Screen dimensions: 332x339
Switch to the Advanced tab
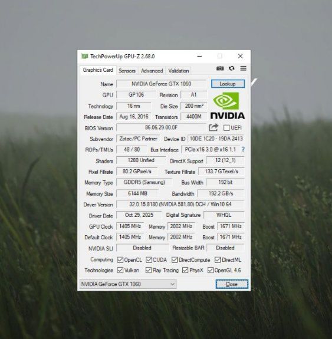[152, 71]
